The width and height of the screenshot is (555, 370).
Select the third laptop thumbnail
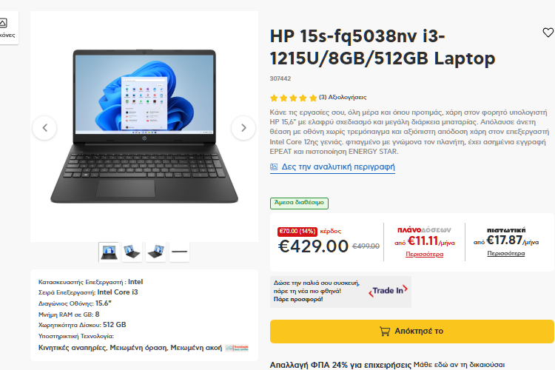pyautogui.click(x=155, y=252)
